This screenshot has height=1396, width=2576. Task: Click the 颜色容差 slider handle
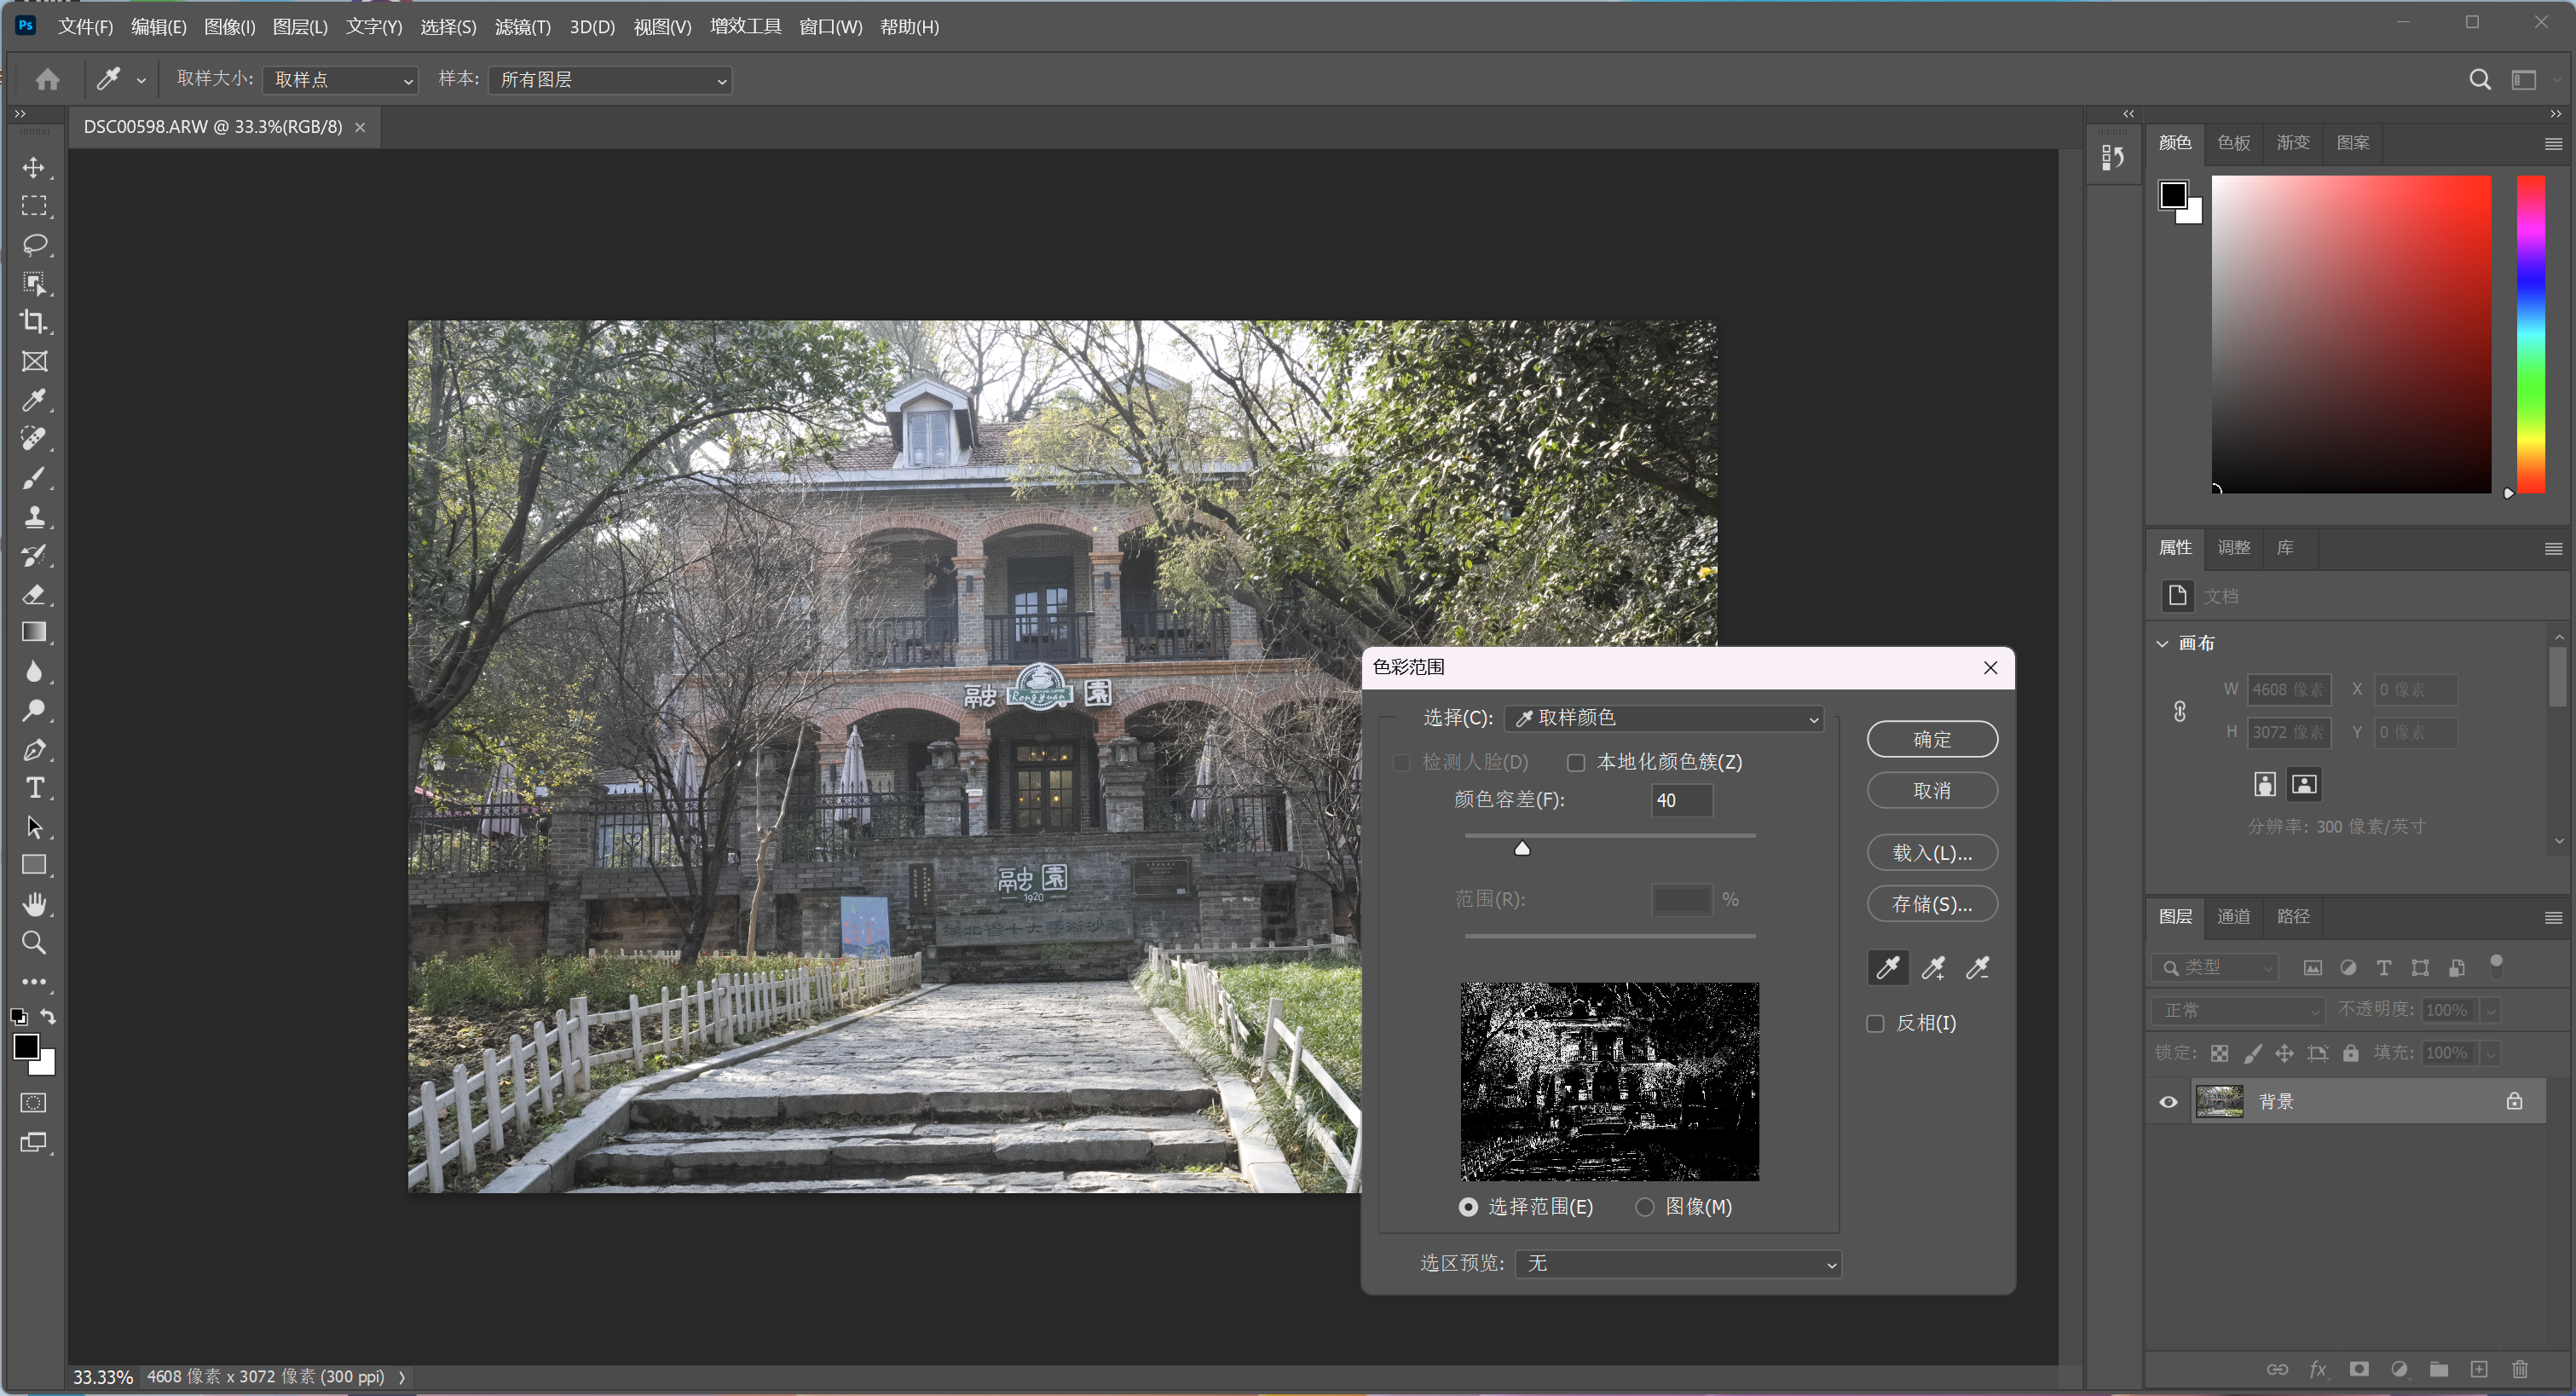1522,849
